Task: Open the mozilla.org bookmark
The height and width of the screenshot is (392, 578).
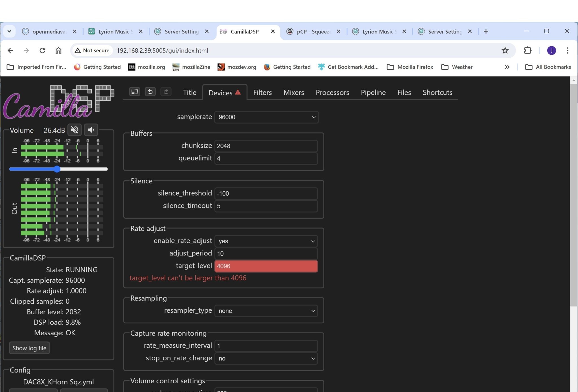Action: 146,67
